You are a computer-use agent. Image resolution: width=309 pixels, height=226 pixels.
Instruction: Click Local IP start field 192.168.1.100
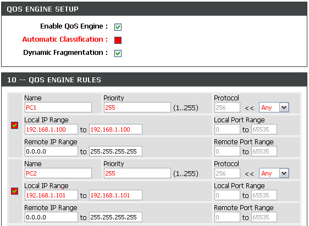51,129
